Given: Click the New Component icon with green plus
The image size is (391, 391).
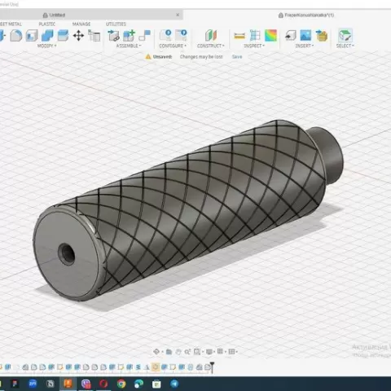Looking at the screenshot, I should (129, 36).
